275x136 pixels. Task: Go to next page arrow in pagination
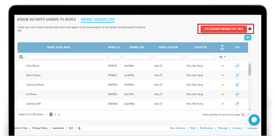pyautogui.click(x=59, y=115)
